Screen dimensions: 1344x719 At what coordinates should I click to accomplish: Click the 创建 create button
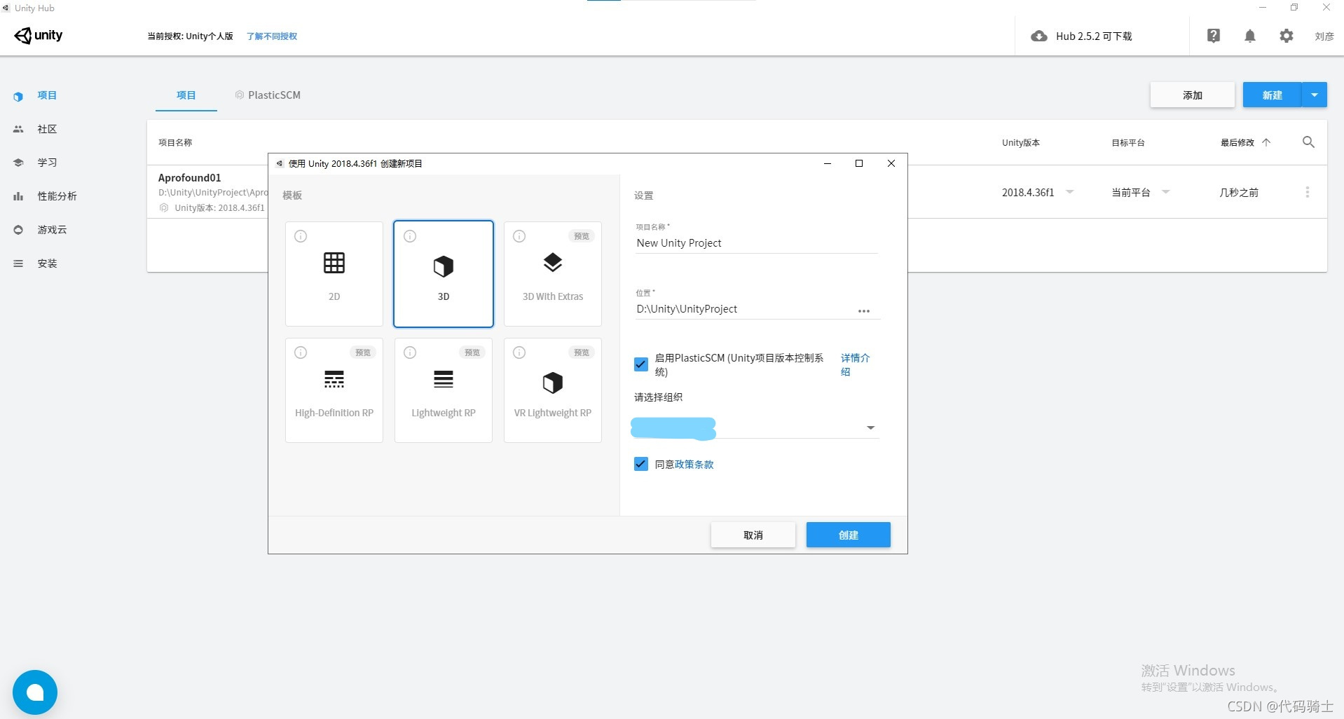tap(849, 535)
